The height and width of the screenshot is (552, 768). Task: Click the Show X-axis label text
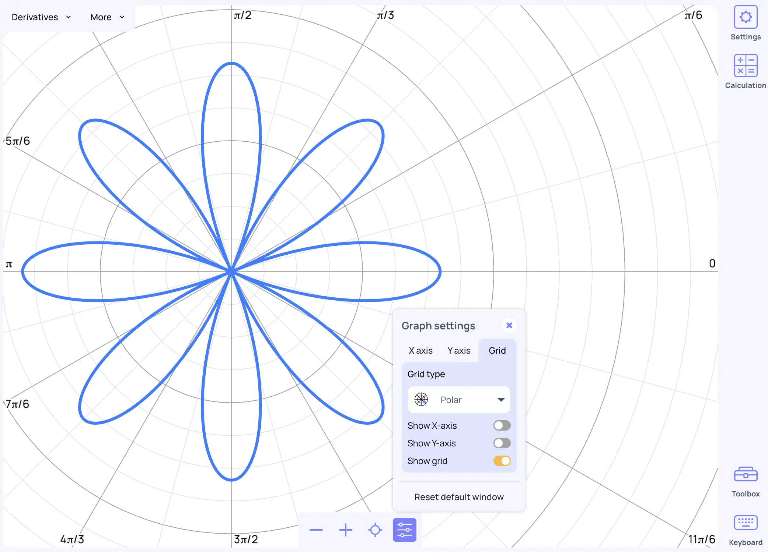pyautogui.click(x=432, y=426)
